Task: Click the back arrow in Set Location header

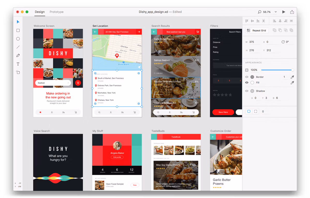Action: 95,32
